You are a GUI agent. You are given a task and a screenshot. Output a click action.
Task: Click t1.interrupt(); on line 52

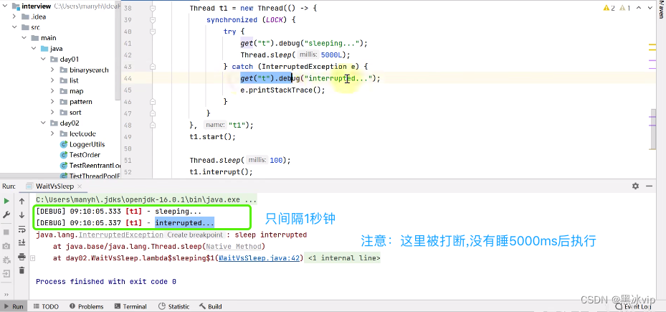(x=221, y=172)
